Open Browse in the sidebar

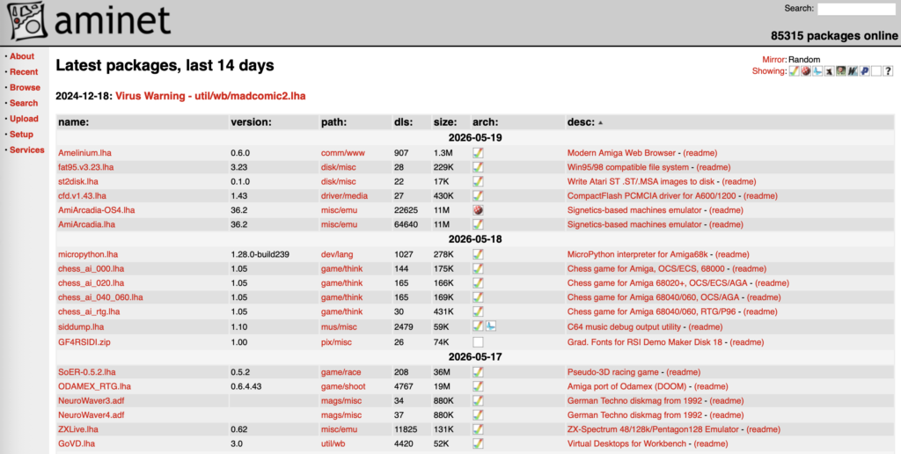25,87
